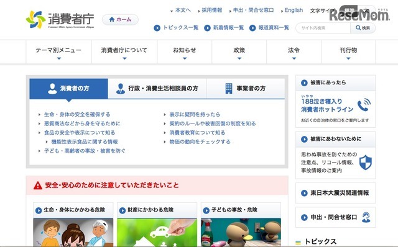Open トピックス一覧 link
398x247 pixels.
click(x=180, y=28)
